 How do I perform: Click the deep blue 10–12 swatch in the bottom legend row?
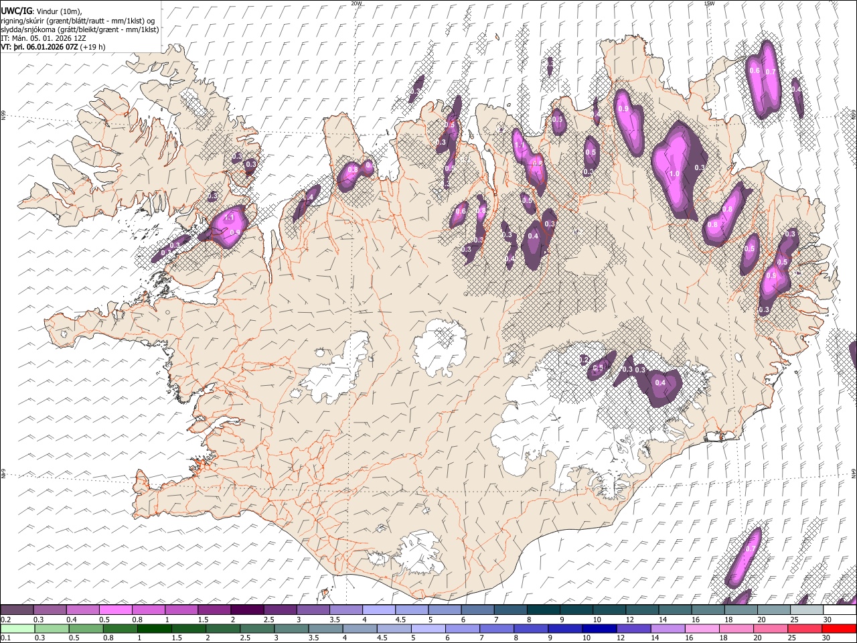click(599, 629)
